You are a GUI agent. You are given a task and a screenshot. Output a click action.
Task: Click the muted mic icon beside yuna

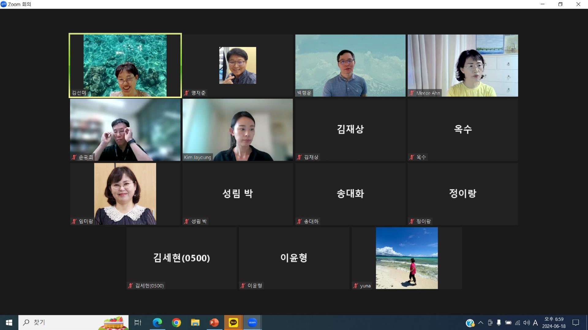[355, 286]
